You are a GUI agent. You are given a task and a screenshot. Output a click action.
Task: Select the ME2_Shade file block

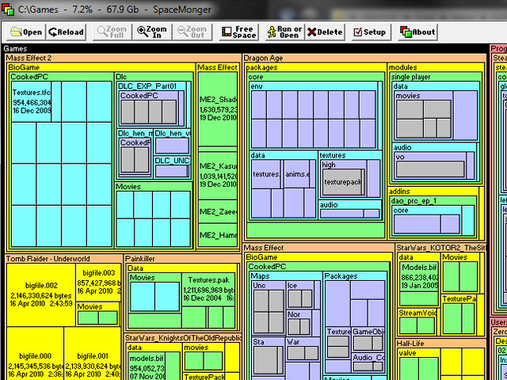coord(218,109)
